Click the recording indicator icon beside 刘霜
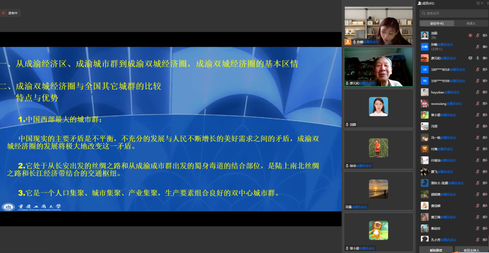Viewport: 489px width, 253px height. point(470,35)
